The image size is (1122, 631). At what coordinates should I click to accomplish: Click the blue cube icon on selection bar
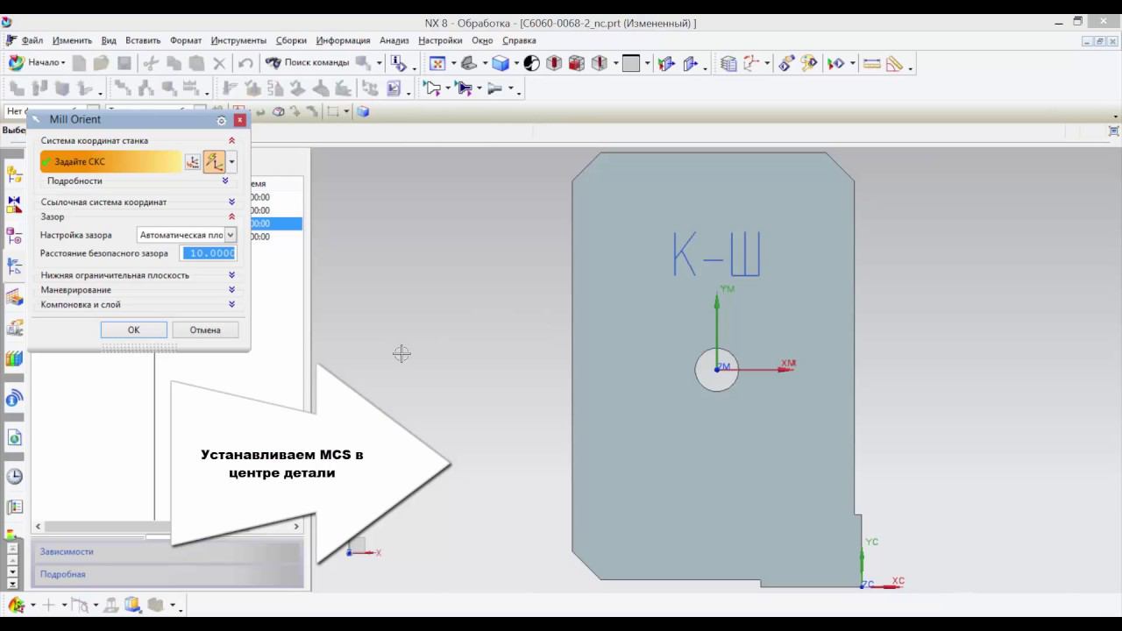pos(363,112)
